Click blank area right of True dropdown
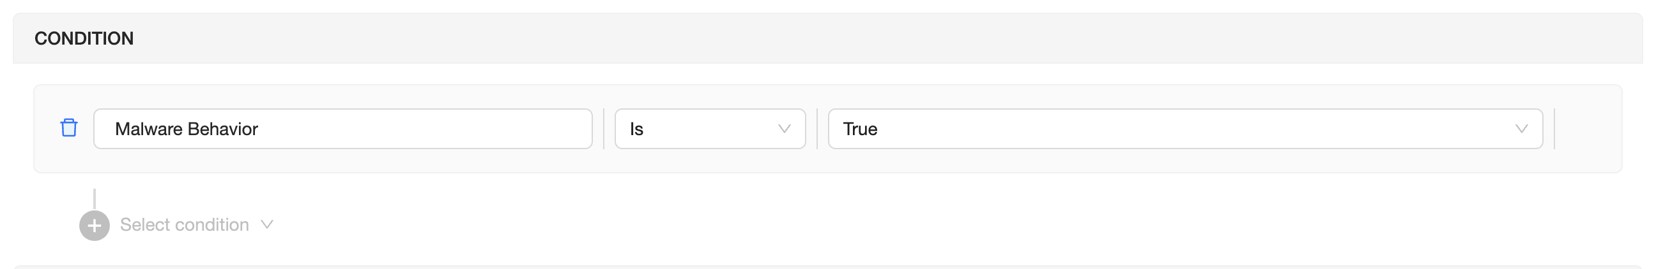This screenshot has width=1656, height=269. click(1586, 129)
